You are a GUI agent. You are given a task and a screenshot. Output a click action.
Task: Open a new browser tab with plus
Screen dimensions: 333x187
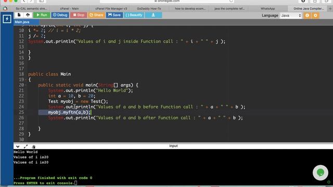[x=330, y=9]
